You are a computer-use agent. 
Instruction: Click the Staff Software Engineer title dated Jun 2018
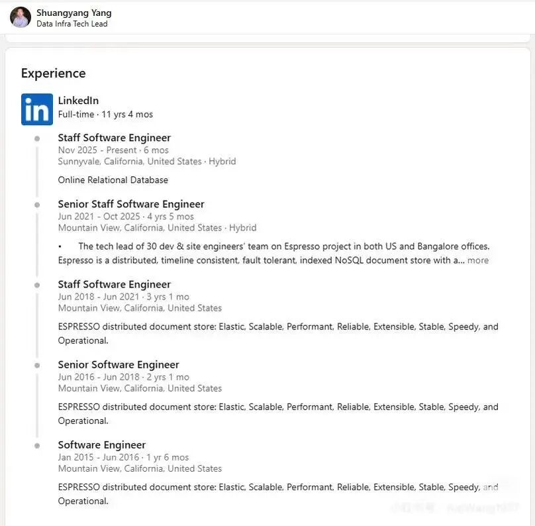(x=114, y=284)
